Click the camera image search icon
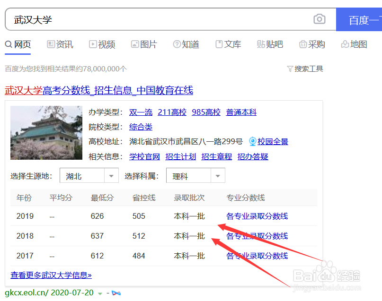Viewport: 382px width, 301px height. pos(319,19)
